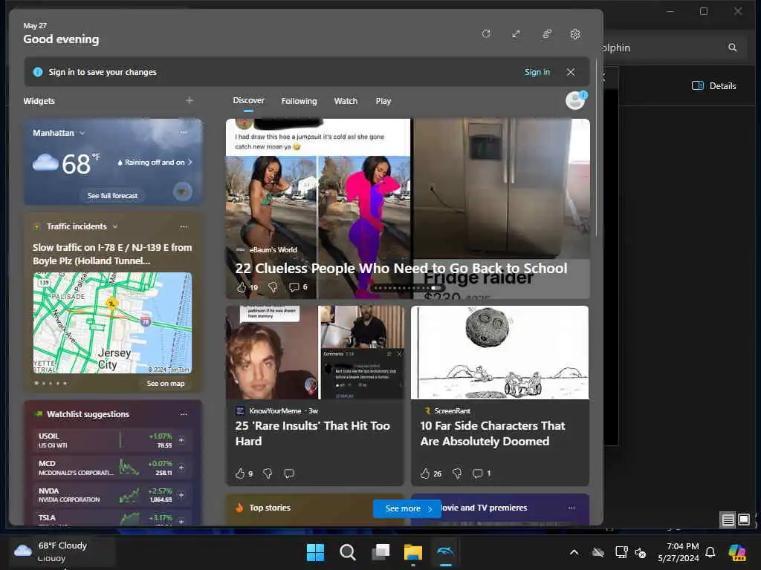Dismiss the sign-in banner

(571, 72)
